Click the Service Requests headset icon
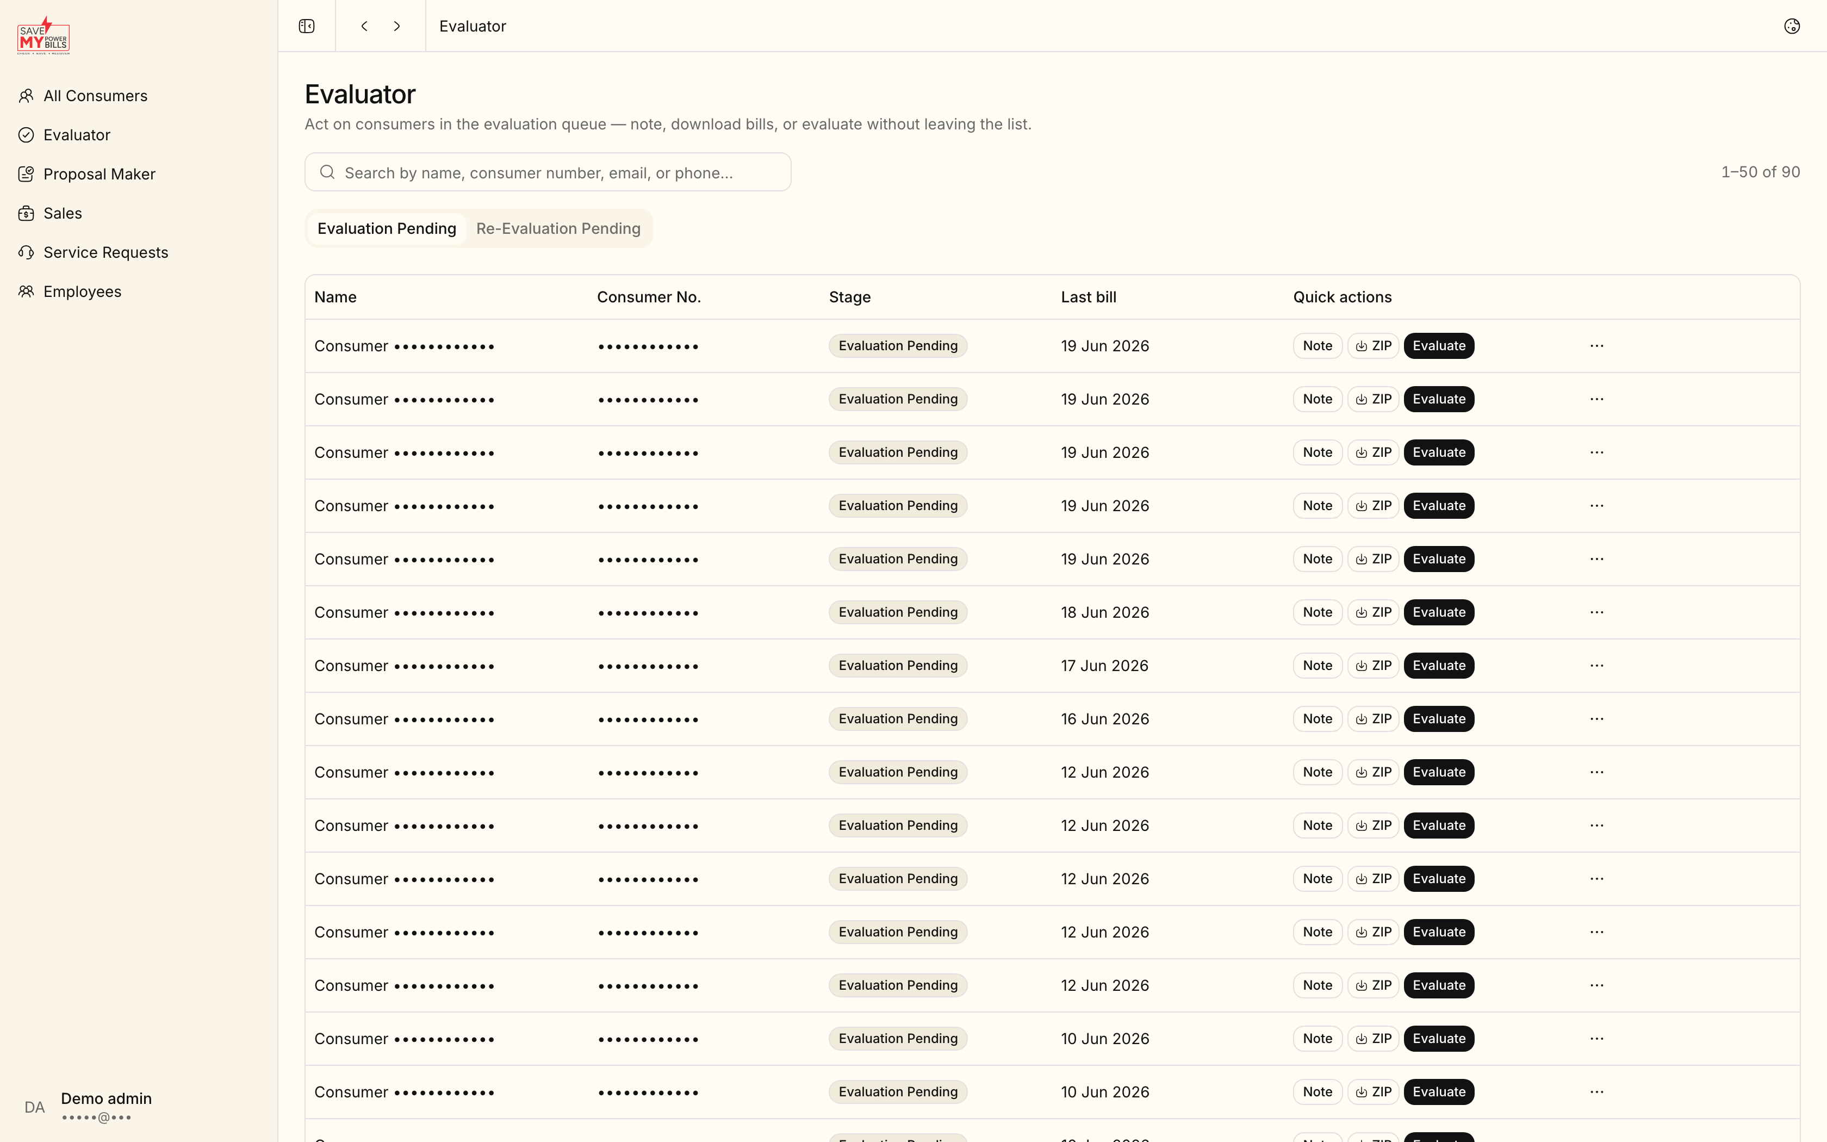1827x1142 pixels. pos(27,252)
